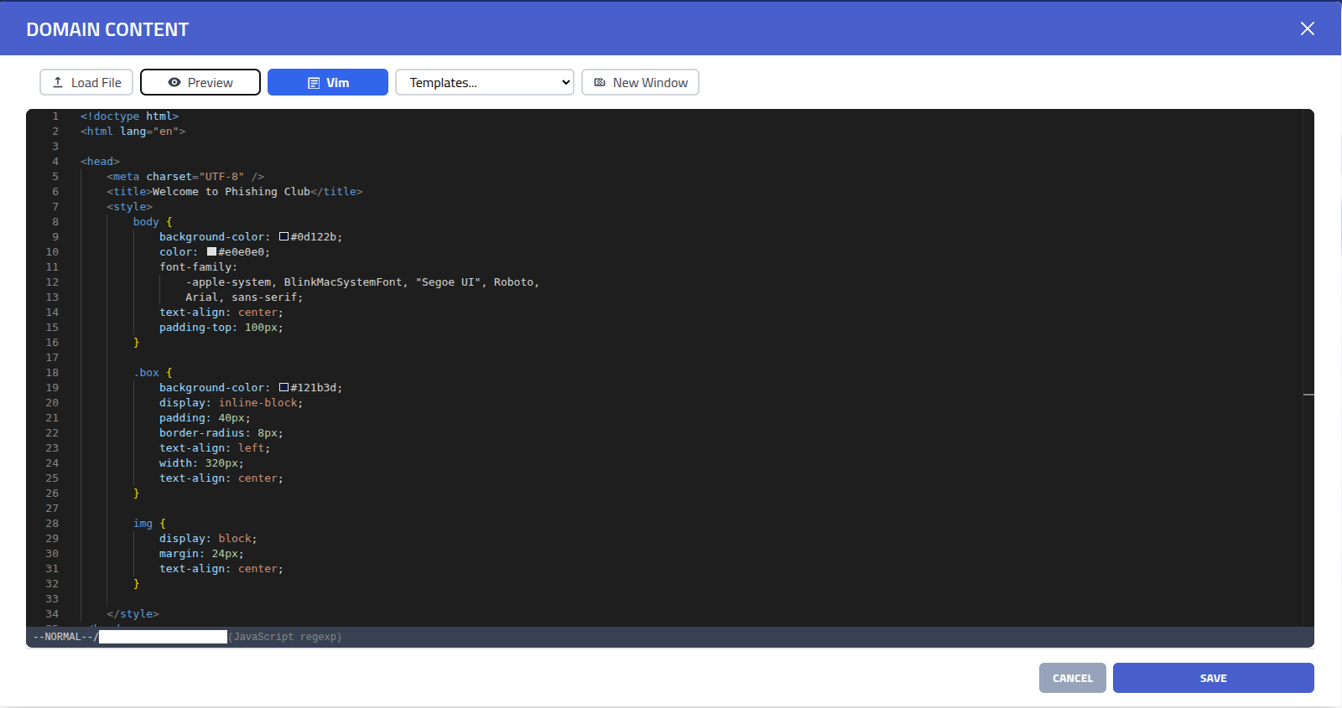The width and height of the screenshot is (1342, 708).
Task: Toggle Vim editing mode
Action: (x=328, y=82)
